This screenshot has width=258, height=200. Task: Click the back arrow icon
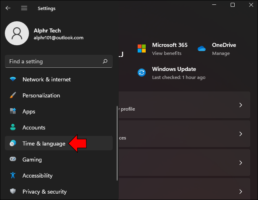click(8, 8)
